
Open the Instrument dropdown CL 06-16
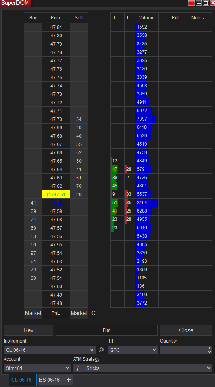click(x=50, y=350)
